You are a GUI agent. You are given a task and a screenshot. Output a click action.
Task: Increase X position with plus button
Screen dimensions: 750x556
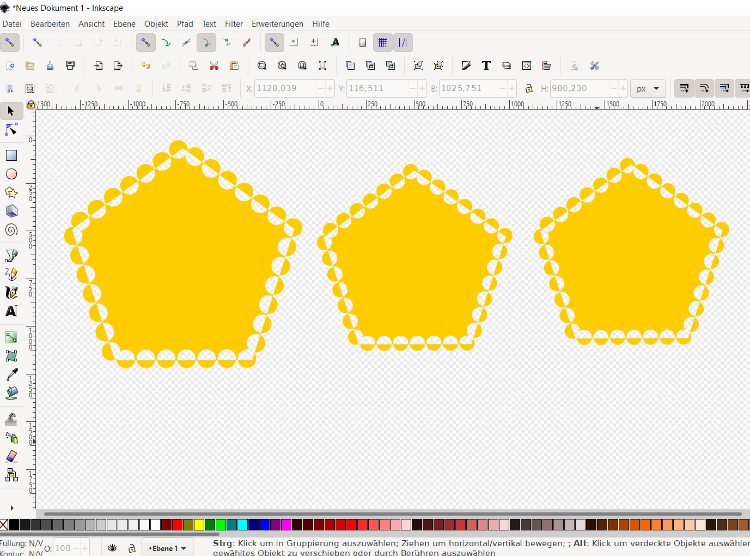click(x=330, y=88)
